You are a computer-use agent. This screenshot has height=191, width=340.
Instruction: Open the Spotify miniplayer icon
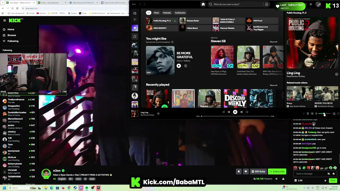tap(334, 114)
